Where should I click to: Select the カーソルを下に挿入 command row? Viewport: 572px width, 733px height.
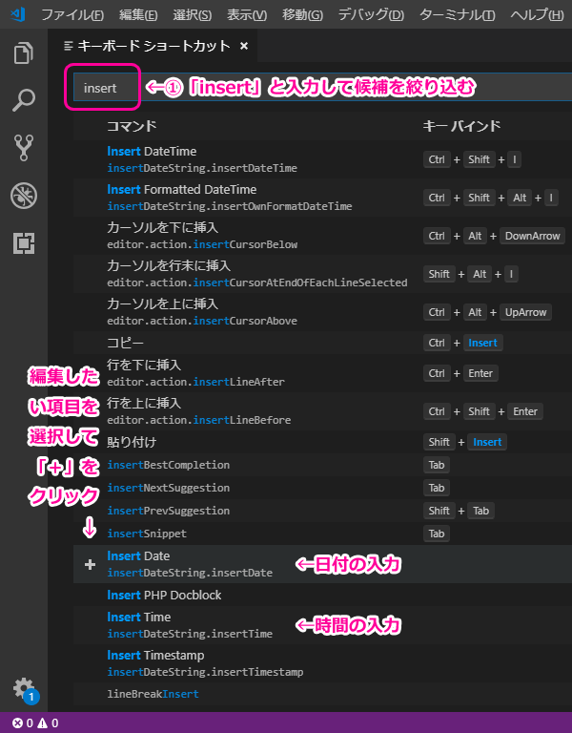click(x=322, y=236)
